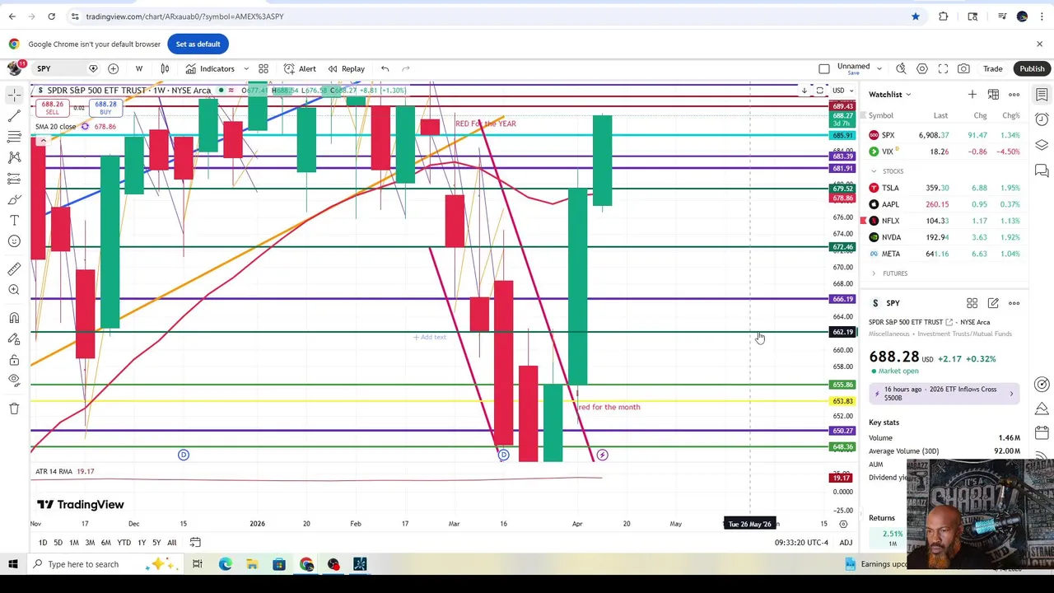Switch chart range to YTD
This screenshot has height=593, width=1054.
124,543
